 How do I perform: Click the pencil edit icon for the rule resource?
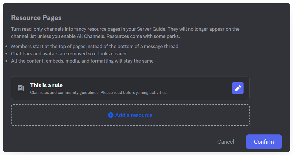(237, 88)
